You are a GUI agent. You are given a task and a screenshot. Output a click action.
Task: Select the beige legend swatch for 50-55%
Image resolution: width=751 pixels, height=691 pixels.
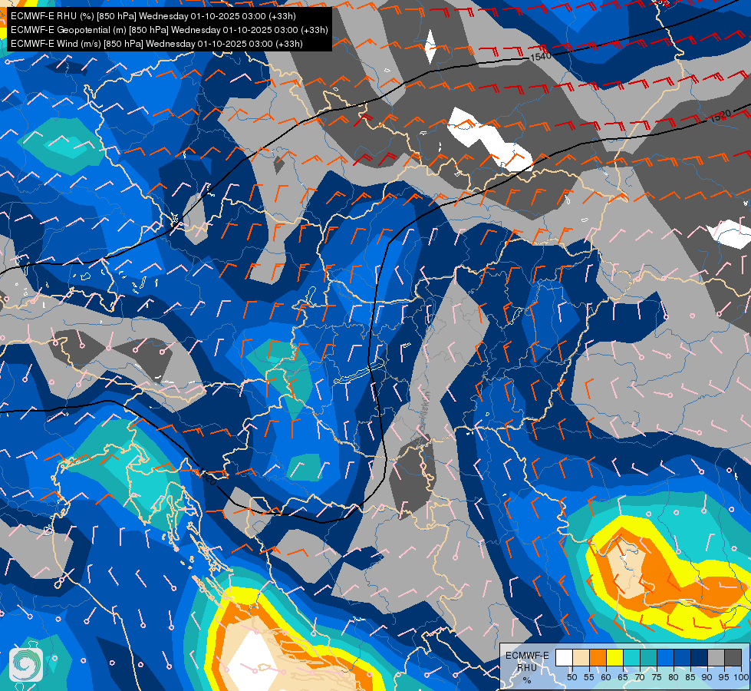pos(581,657)
